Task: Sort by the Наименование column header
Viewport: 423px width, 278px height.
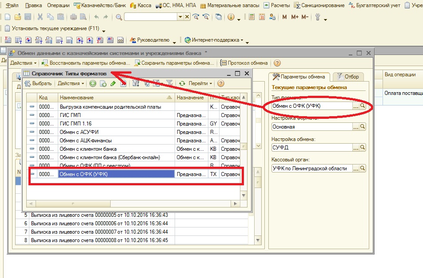Action: point(116,98)
